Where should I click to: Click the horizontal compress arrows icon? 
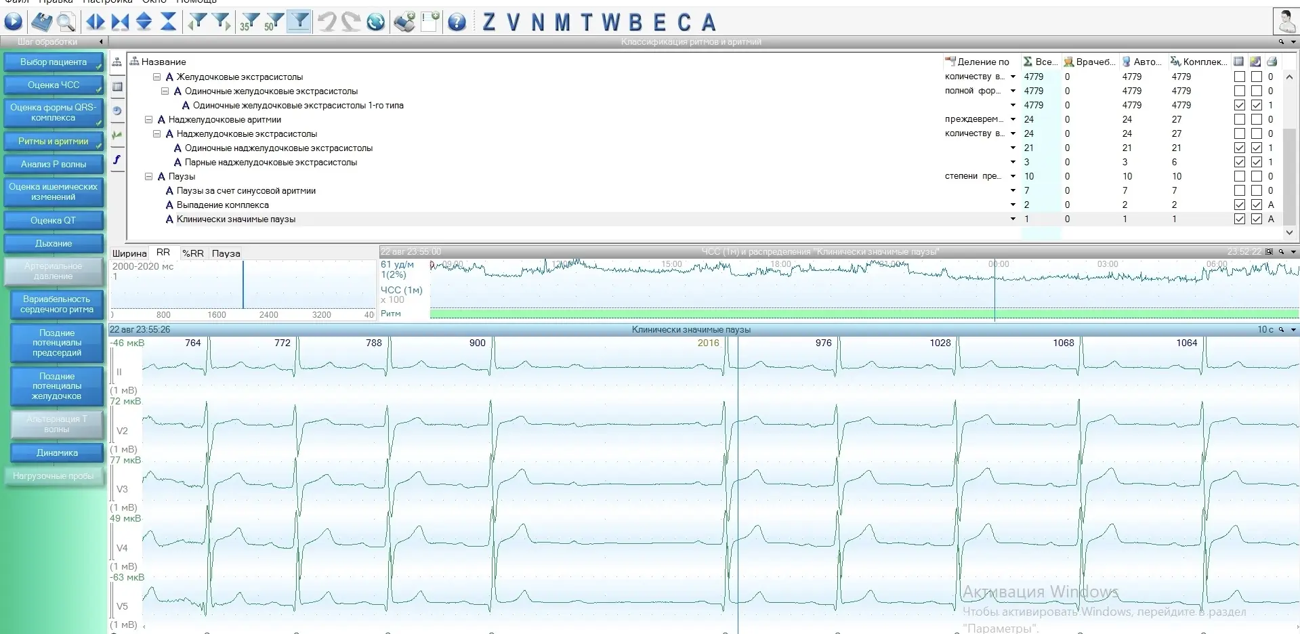click(x=120, y=22)
